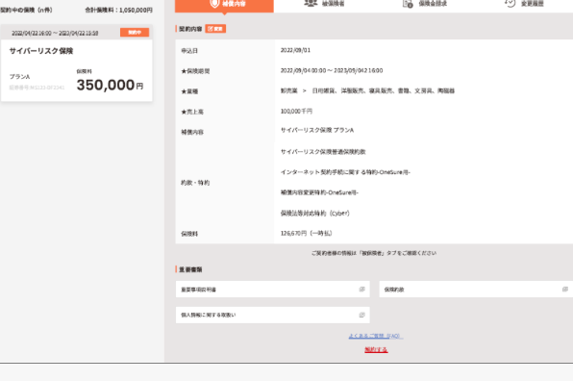Switch to the 被保険者 tab
Screen dimensions: 573x381
pyautogui.click(x=324, y=4)
